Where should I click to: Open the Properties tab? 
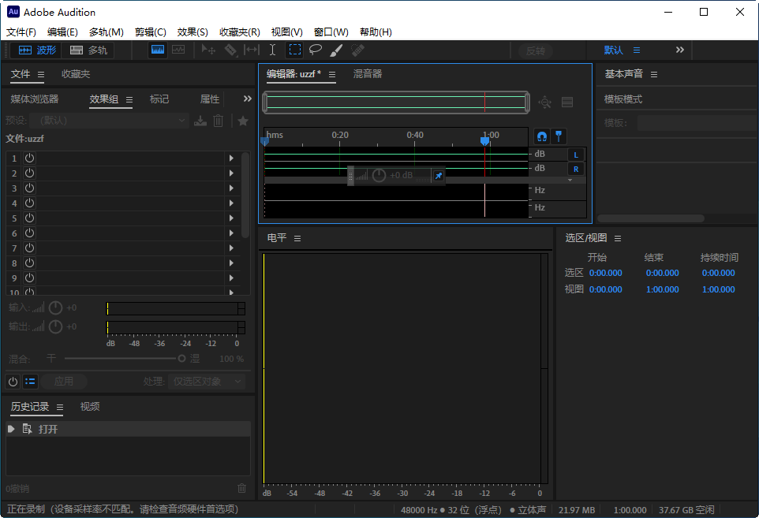pyautogui.click(x=210, y=99)
